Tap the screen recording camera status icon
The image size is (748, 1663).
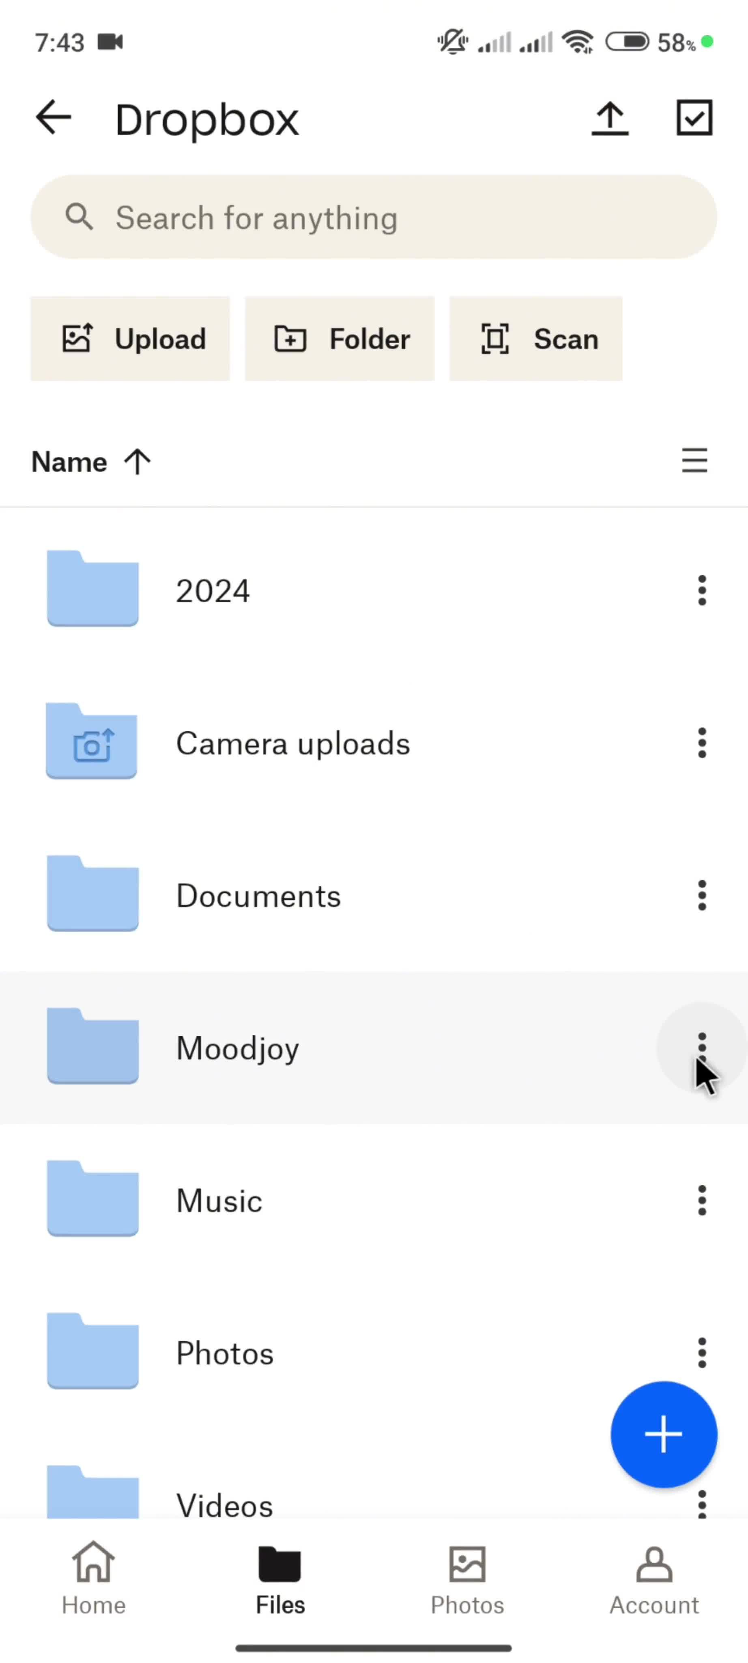pyautogui.click(x=110, y=42)
